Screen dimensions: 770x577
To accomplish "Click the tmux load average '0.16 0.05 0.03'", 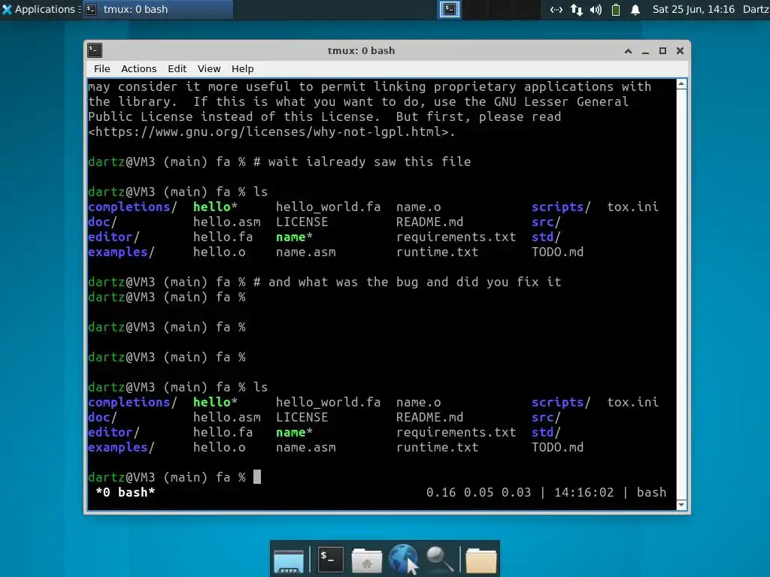I will coord(478,492).
